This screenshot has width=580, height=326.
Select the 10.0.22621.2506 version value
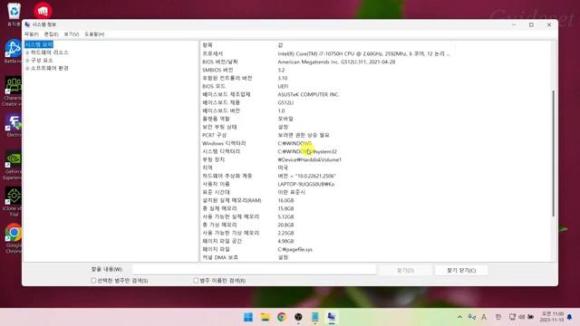(x=306, y=176)
